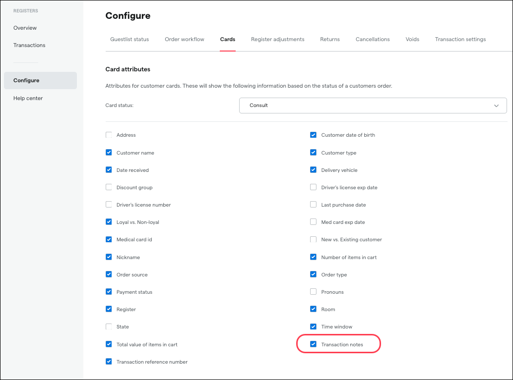The image size is (513, 380).
Task: Open the Help center sidebar link
Action: [x=28, y=98]
